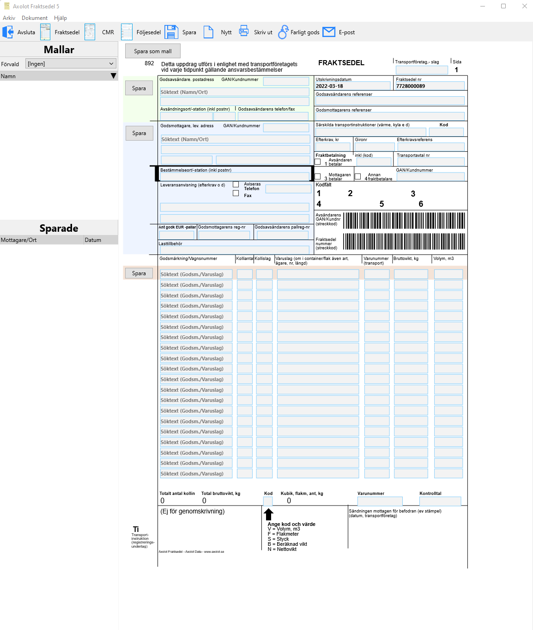Screen dimensions: 533x630
Task: Click the Godsavsändare GAN/Kundnummer field
Action: click(x=286, y=81)
